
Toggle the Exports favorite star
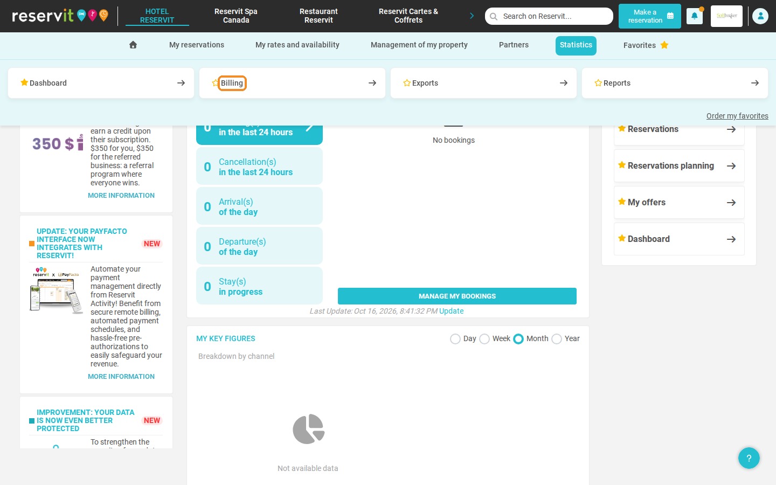(x=407, y=83)
